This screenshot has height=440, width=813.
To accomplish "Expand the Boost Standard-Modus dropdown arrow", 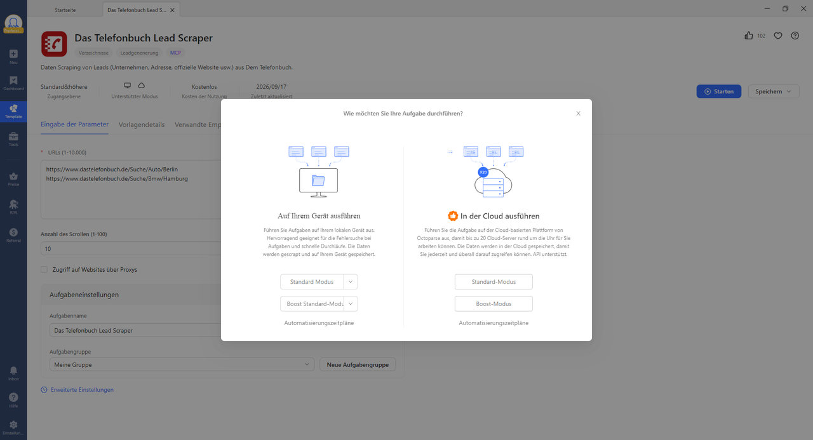I will coord(351,304).
